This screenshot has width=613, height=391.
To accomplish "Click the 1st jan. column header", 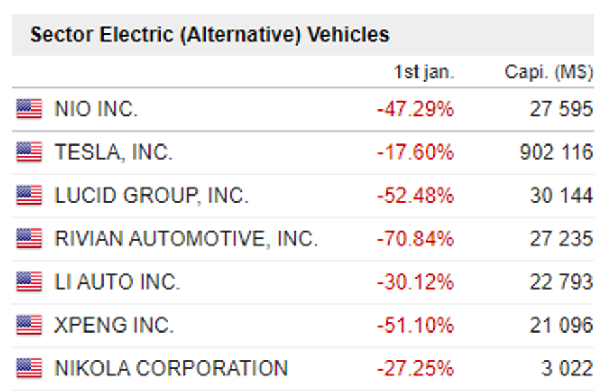I will (424, 72).
